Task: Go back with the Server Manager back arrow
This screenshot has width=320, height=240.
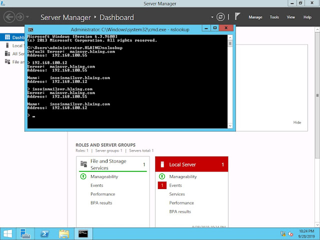Action: [x=9, y=17]
